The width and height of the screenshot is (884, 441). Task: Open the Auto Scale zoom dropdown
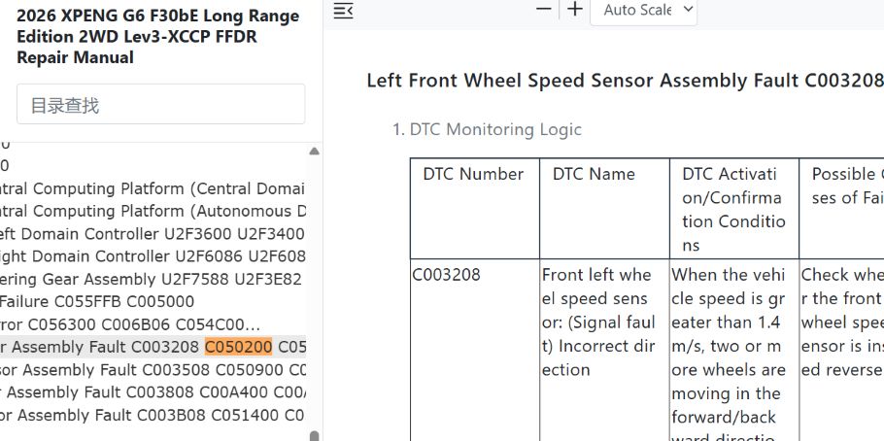click(643, 10)
